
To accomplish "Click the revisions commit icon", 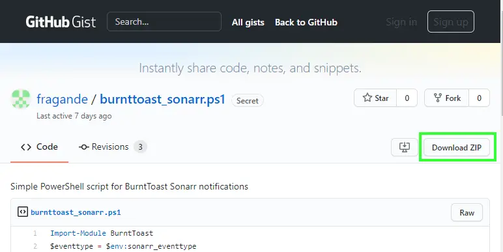I will click(84, 147).
